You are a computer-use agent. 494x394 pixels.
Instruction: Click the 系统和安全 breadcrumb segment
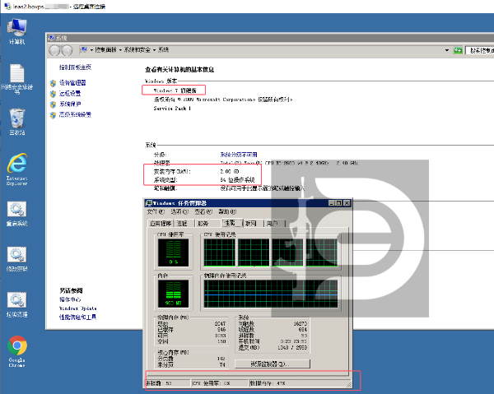[x=137, y=50]
